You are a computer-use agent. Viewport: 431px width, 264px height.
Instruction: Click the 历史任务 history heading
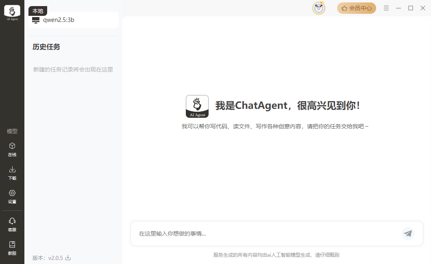[x=46, y=47]
